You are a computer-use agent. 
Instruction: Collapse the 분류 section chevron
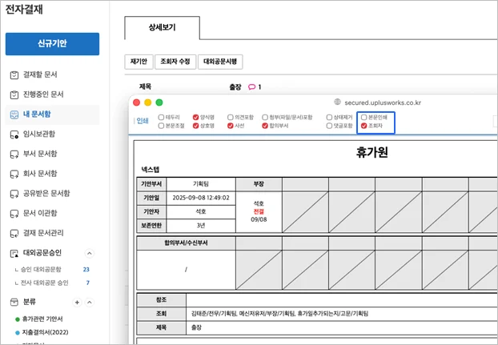pos(89,302)
